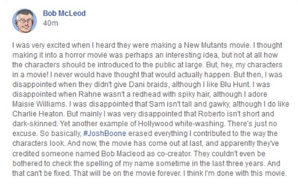Click the name "Charlie Heaton" in the text

pos(37,114)
